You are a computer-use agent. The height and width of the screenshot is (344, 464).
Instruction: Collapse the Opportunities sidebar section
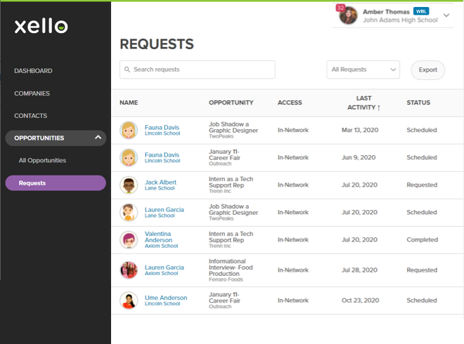pyautogui.click(x=97, y=138)
